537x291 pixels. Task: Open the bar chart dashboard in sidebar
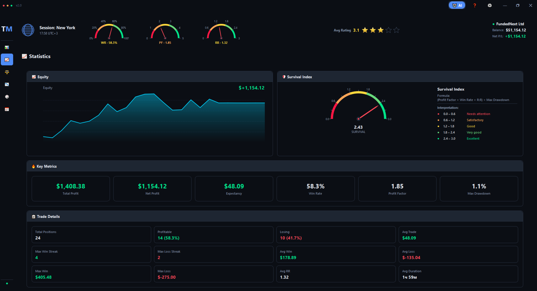(x=7, y=47)
